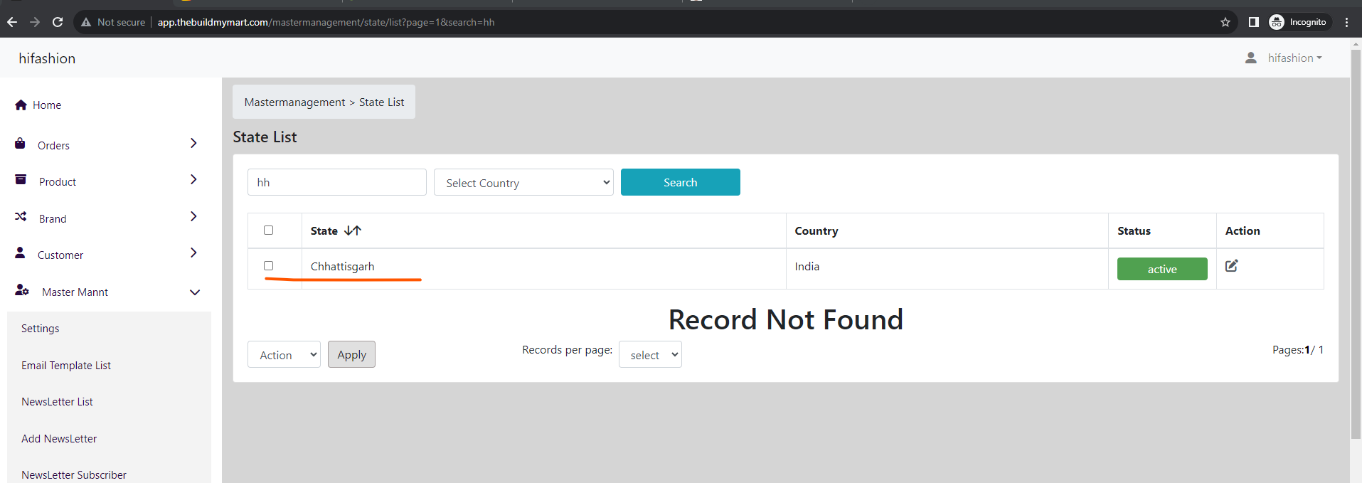Screen dimensions: 1362x483
Task: Go to Home in sidebar
Action: [x=47, y=105]
